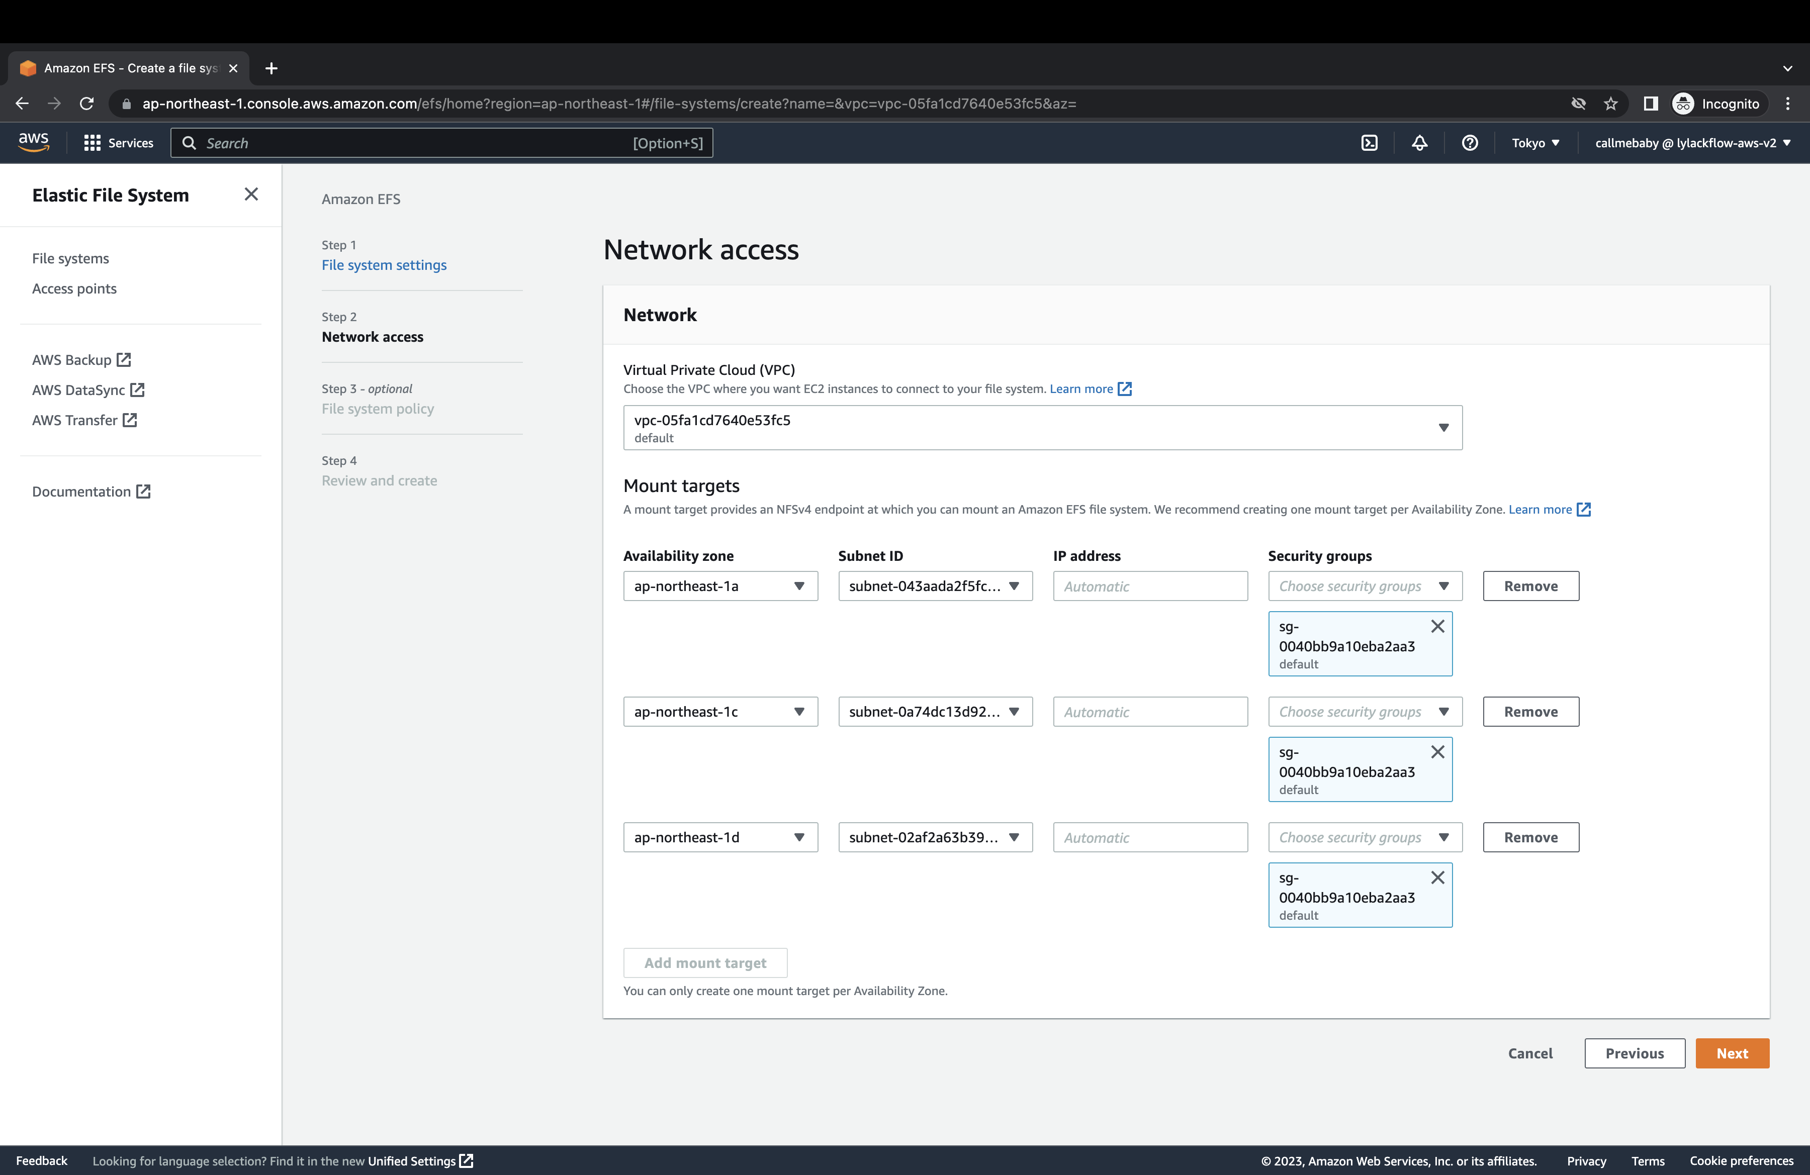Click the Next button
Viewport: 1810px width, 1175px height.
pos(1732,1053)
